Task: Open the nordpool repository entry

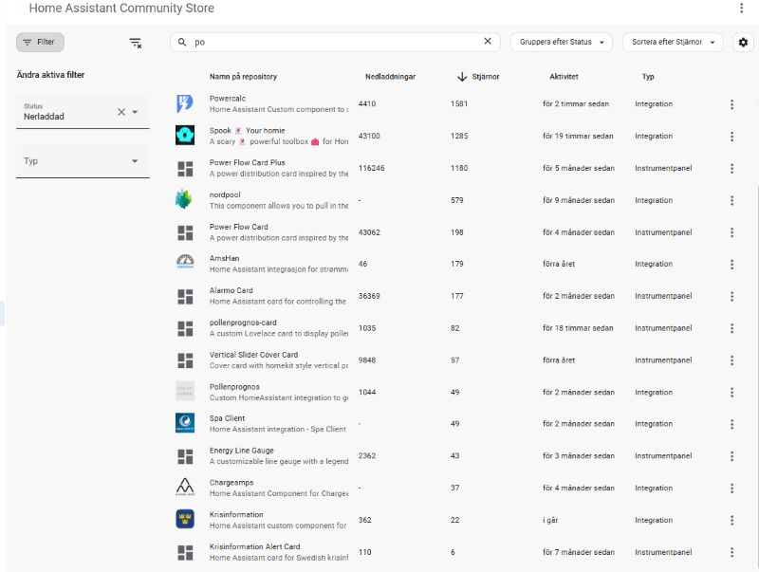Action: (x=225, y=194)
